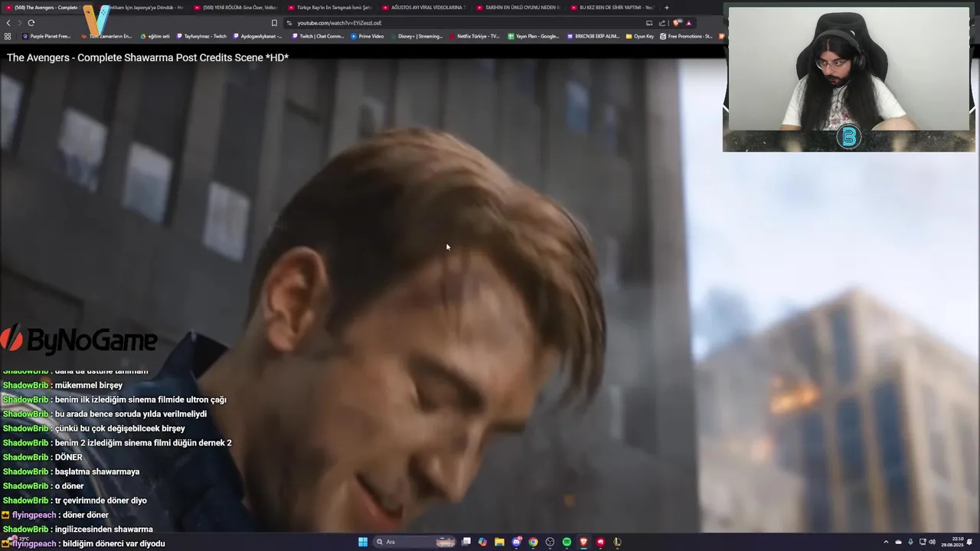Click the taskbar search box labeled Ara
The width and height of the screenshot is (980, 551).
tap(414, 542)
